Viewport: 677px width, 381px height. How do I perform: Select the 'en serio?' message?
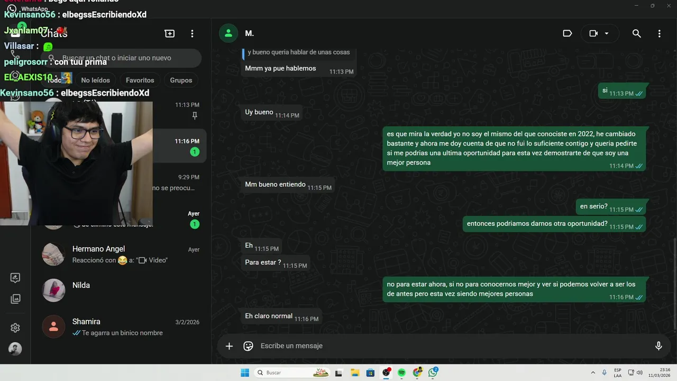(x=610, y=208)
